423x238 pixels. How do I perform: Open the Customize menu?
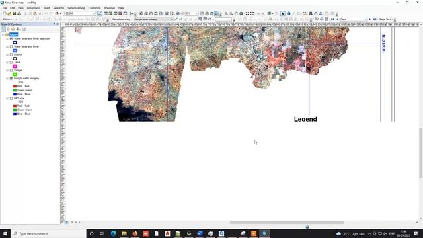(x=95, y=8)
